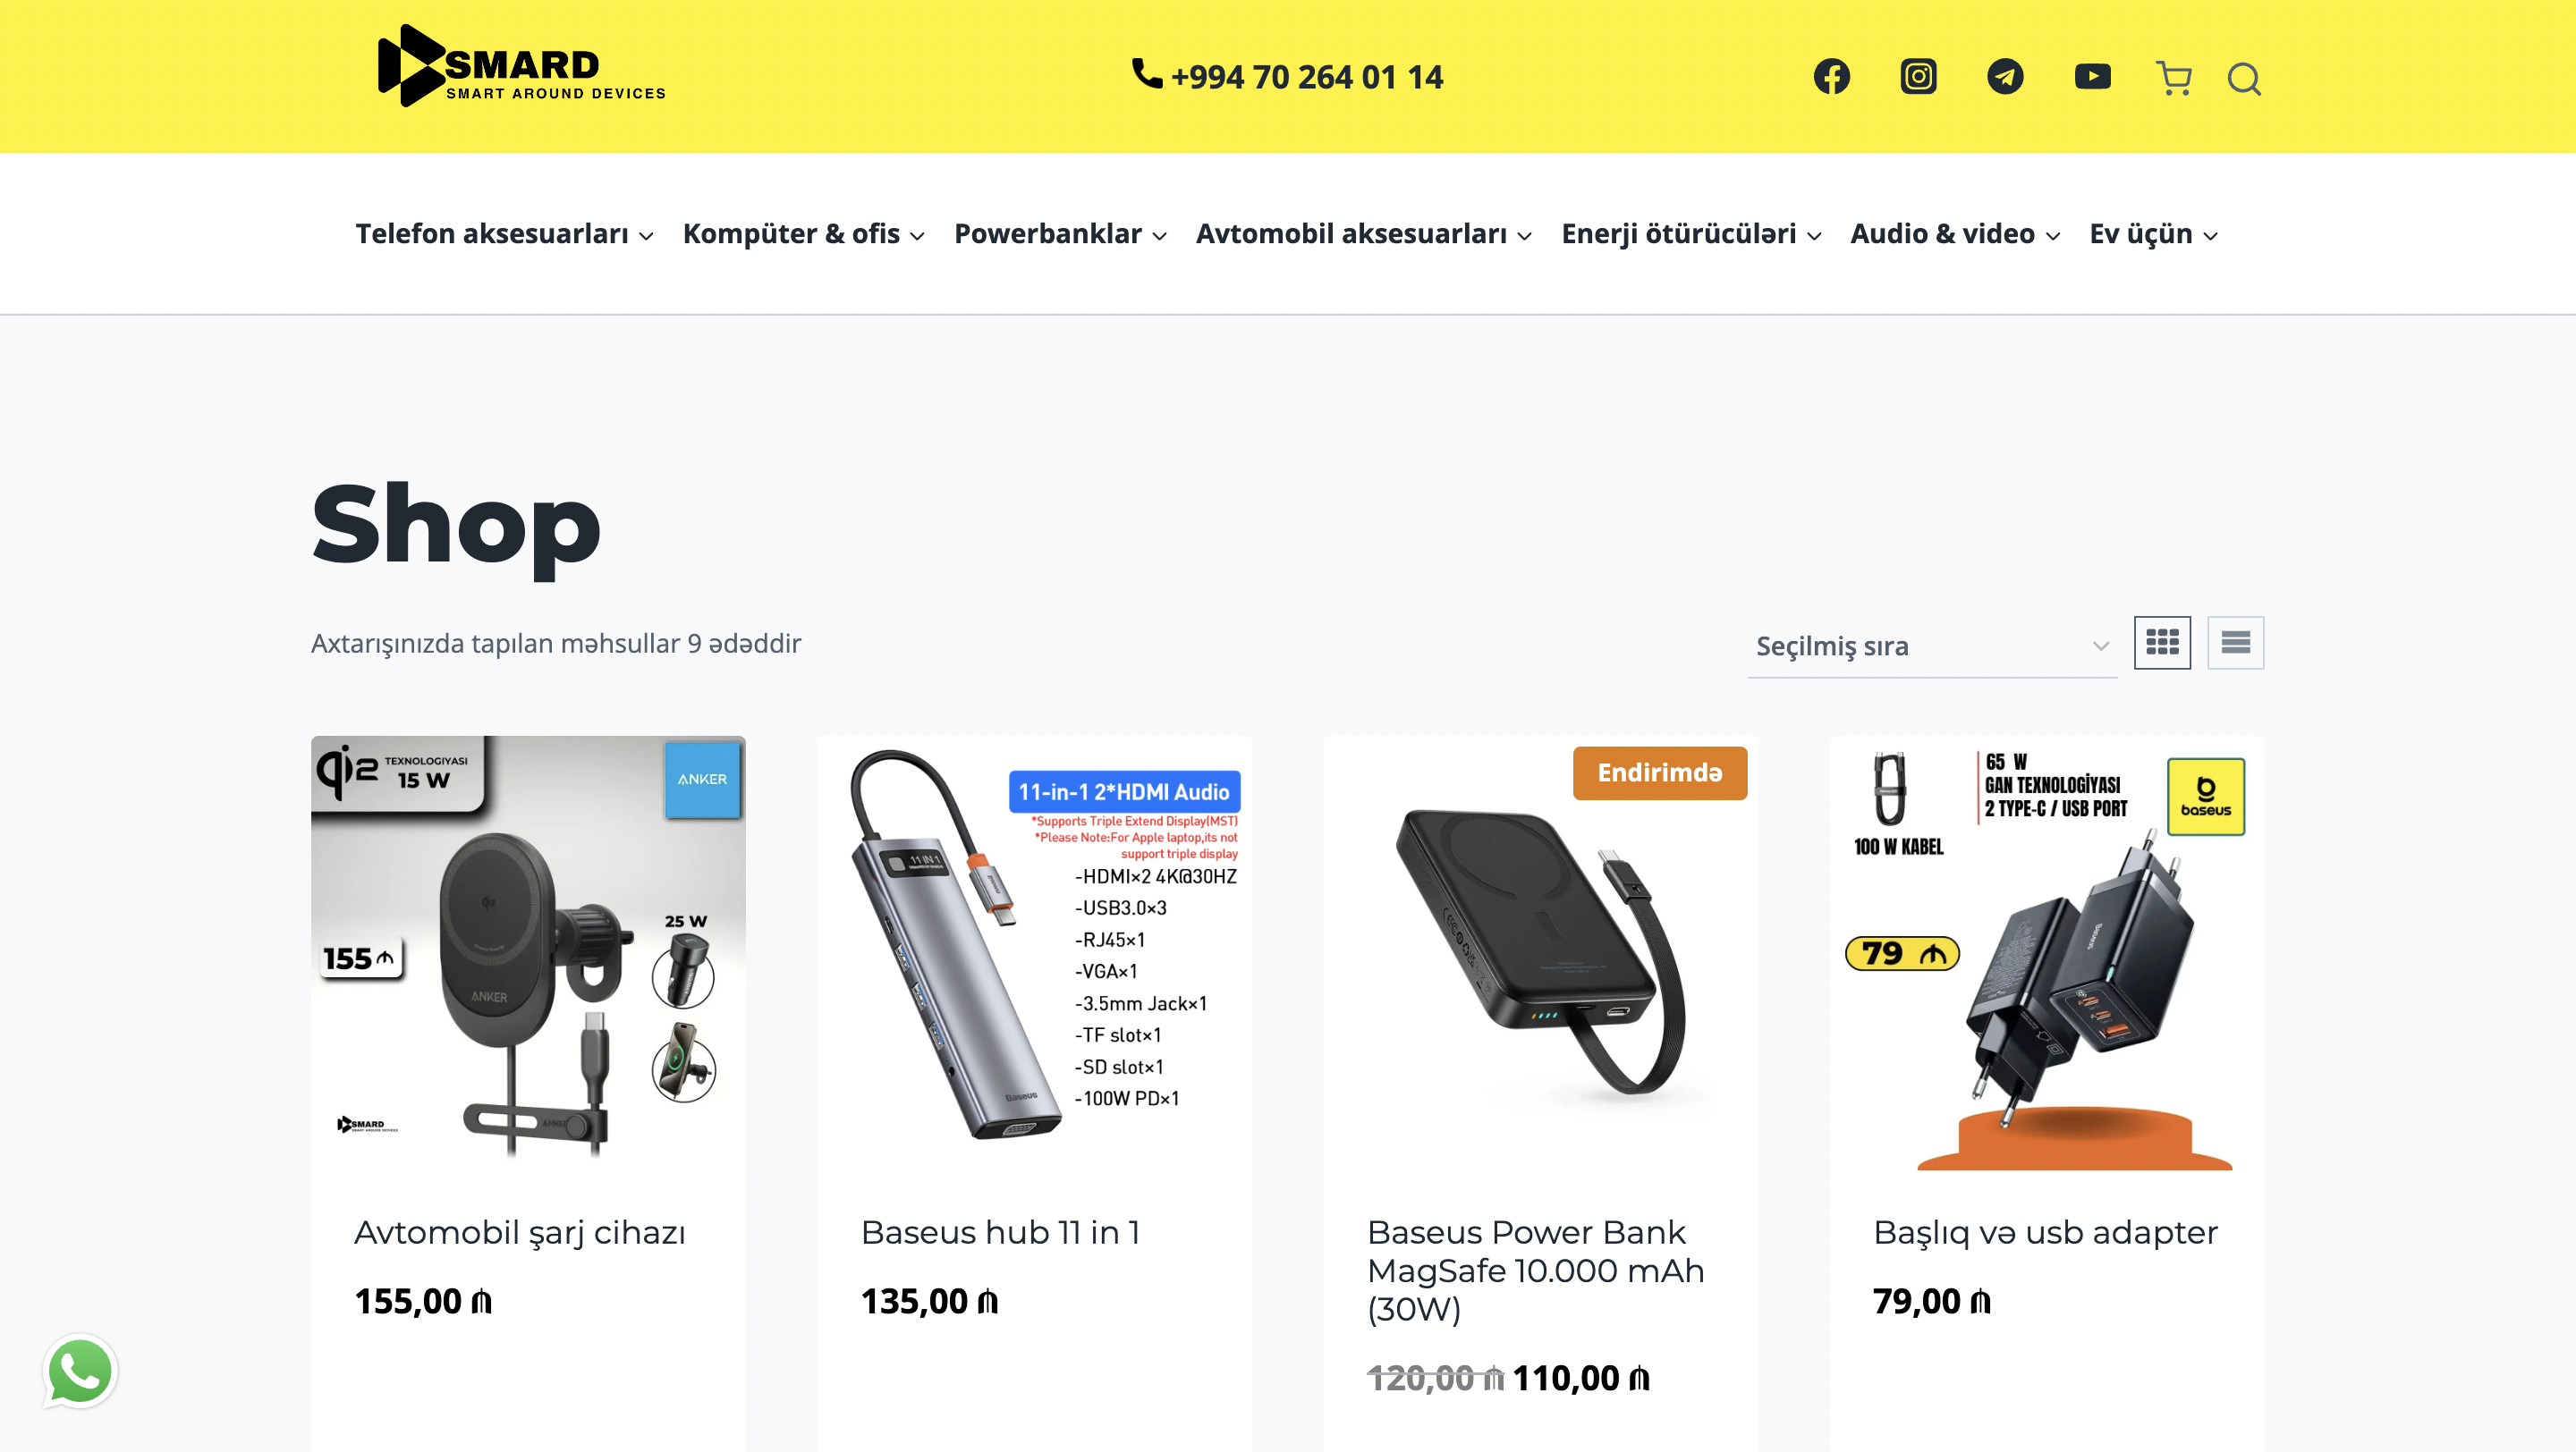Open the Avtomobil şarj cihazı product image
The height and width of the screenshot is (1452, 2576).
(x=528, y=952)
